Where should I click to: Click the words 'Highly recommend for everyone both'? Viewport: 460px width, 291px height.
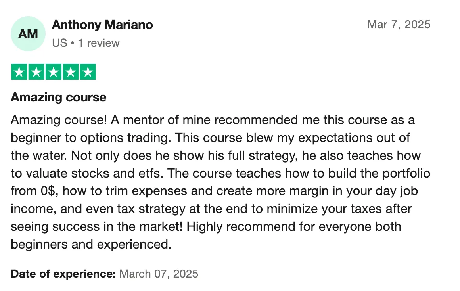click(x=294, y=227)
